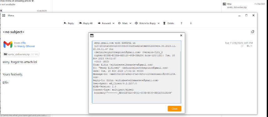Expand the Forward dropdown arrow
268x117 pixels.
point(113,23)
